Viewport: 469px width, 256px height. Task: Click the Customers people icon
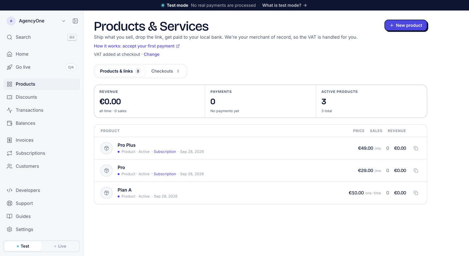click(9, 166)
